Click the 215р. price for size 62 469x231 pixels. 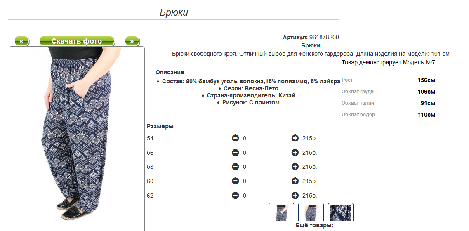pyautogui.click(x=310, y=196)
